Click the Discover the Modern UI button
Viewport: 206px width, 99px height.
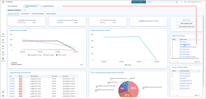coord(139,2)
